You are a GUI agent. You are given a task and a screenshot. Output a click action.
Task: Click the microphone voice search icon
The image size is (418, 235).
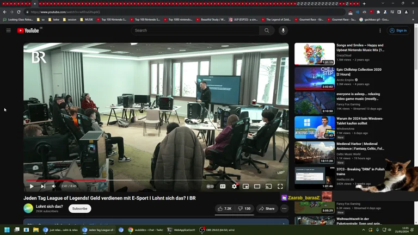[x=283, y=30]
